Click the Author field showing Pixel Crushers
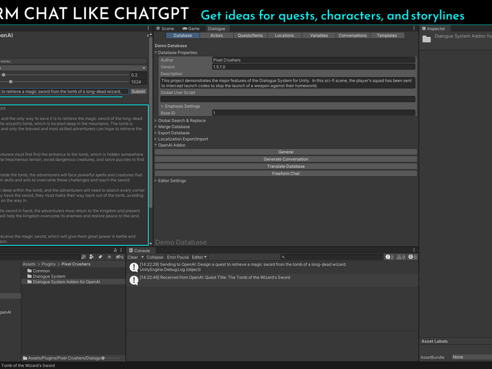Viewport: 492px width, 369px height. (x=314, y=60)
